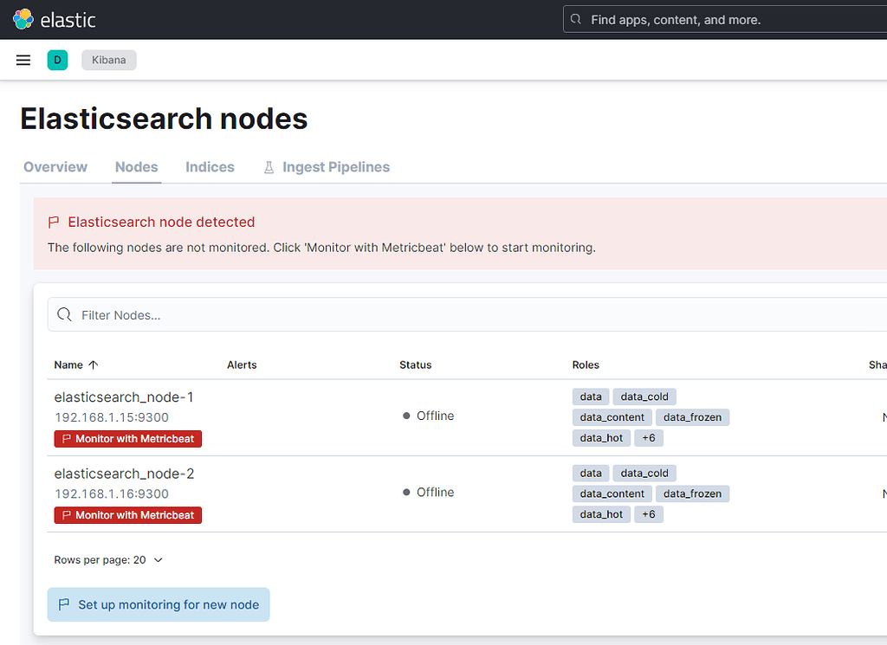Click the flag icon in the node detected alert
Viewport: 887px width, 645px height.
(x=53, y=222)
